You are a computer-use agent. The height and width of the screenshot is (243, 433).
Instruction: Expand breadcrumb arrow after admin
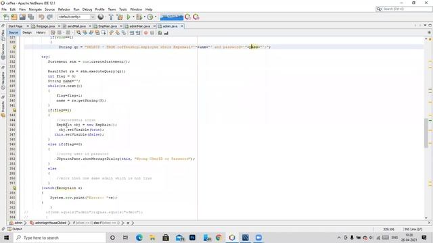point(25,223)
